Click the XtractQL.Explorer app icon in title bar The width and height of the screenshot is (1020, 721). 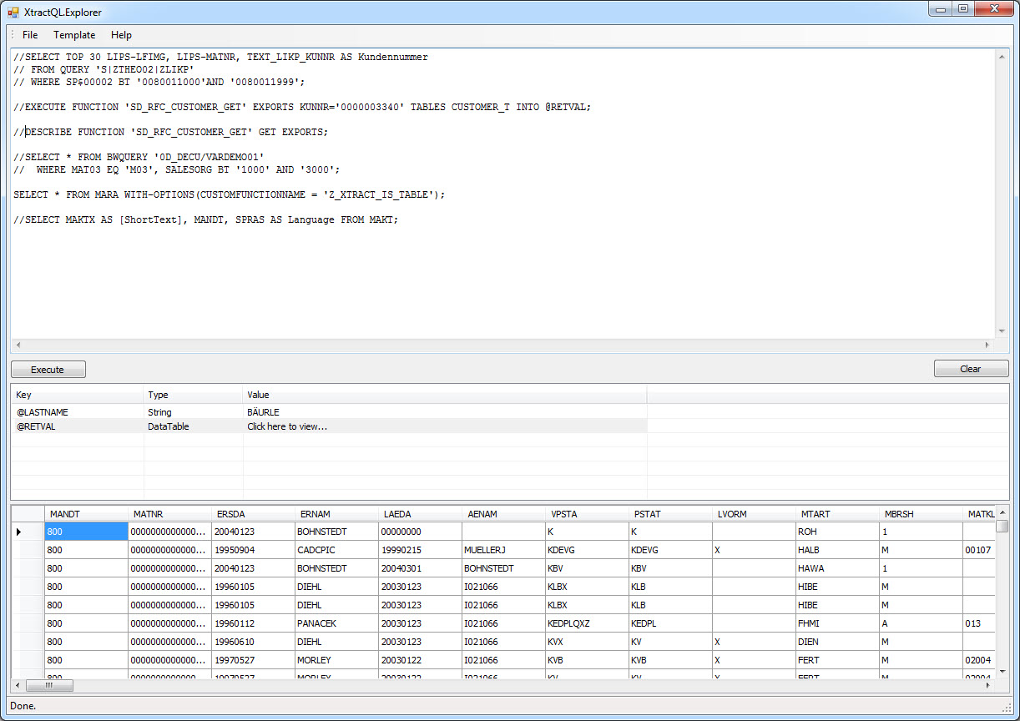[13, 13]
